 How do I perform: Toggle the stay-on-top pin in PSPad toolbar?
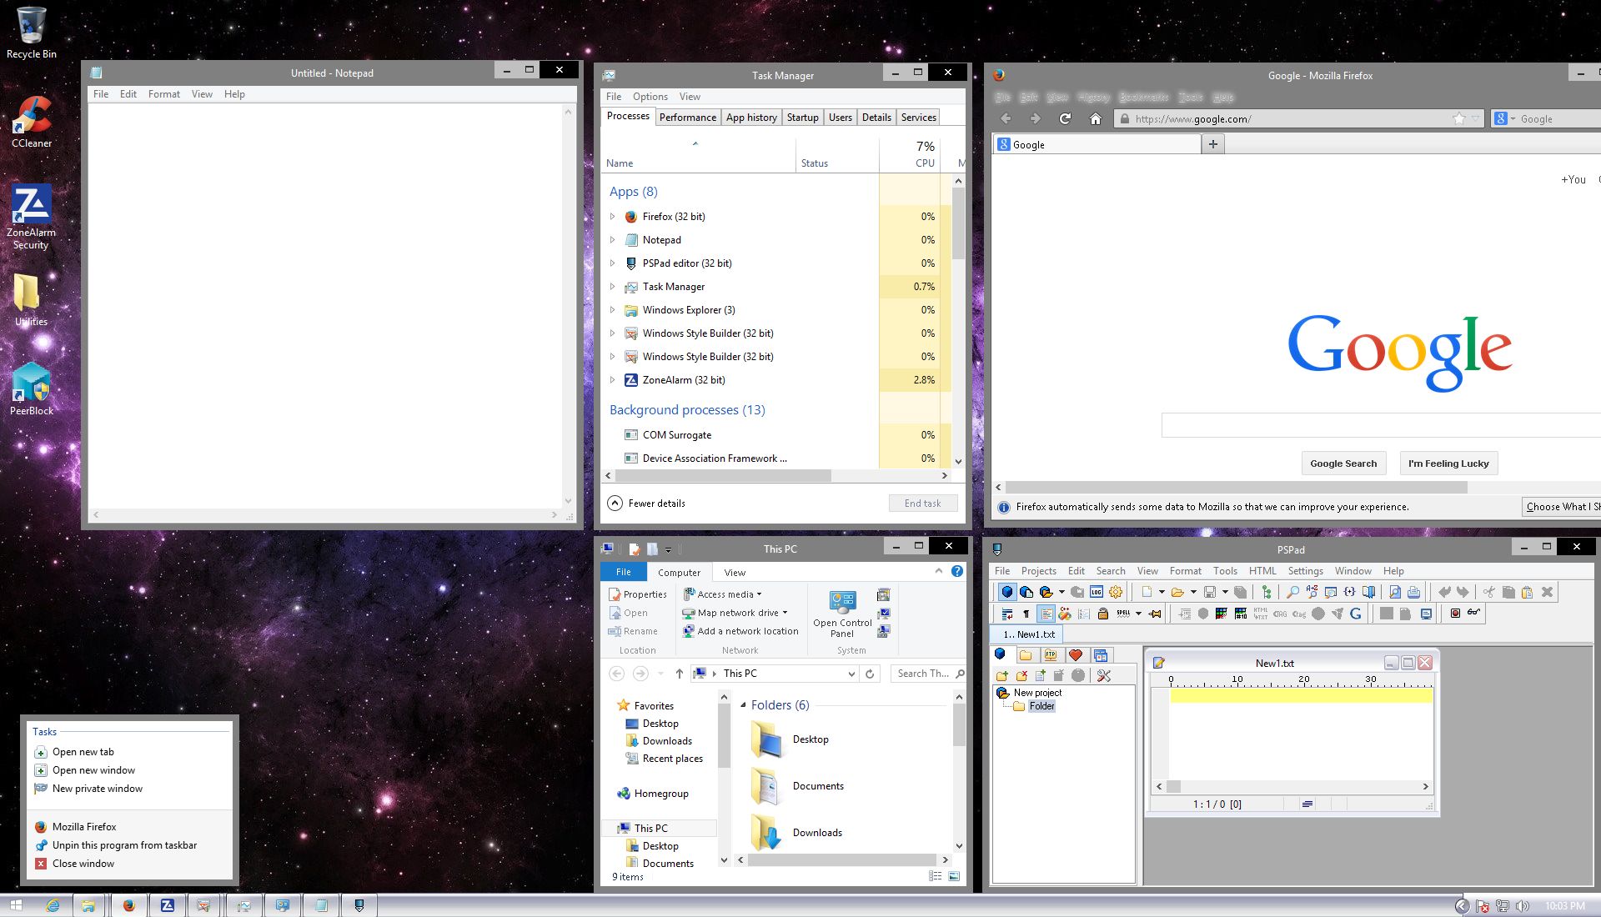click(1154, 614)
